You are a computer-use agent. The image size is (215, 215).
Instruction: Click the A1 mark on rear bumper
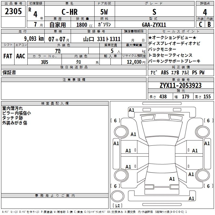tap(191, 198)
